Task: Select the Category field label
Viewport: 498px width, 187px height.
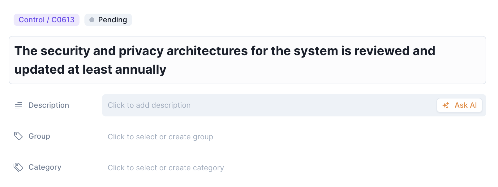Action: (x=45, y=167)
